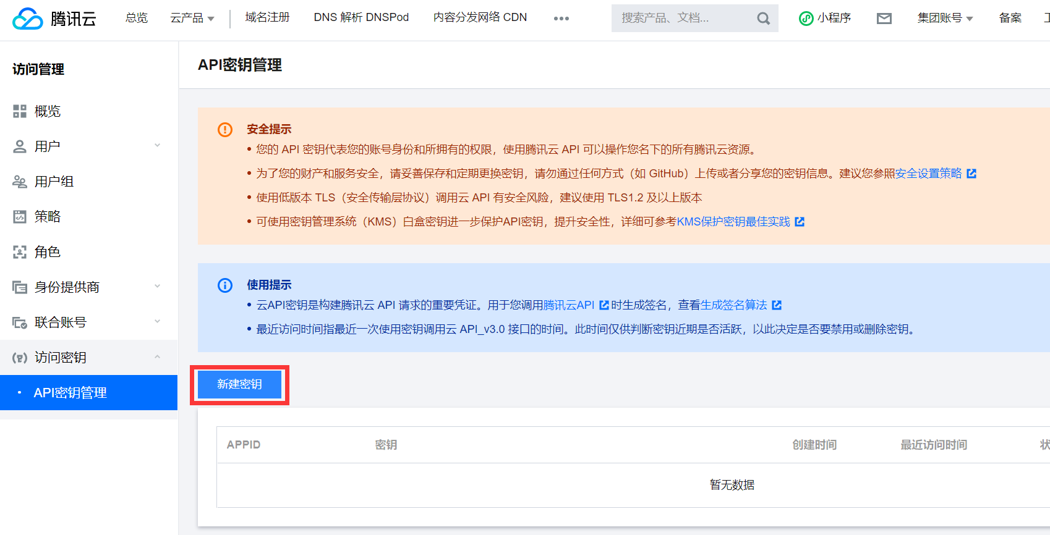This screenshot has height=535, width=1050.
Task: Click the search magnifier icon
Action: 763,19
